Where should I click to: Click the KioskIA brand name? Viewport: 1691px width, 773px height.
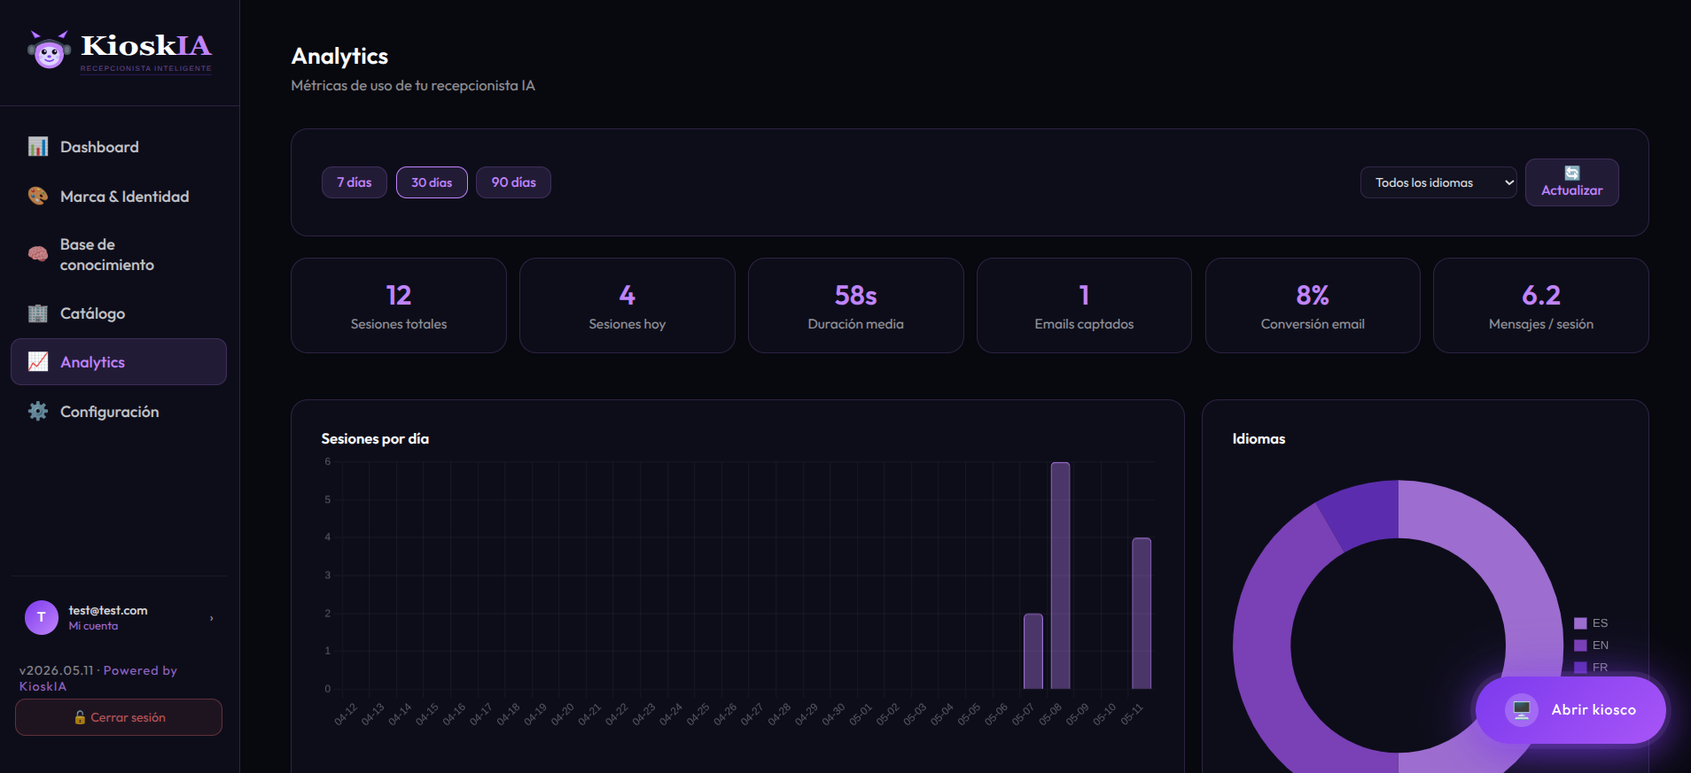click(x=146, y=45)
